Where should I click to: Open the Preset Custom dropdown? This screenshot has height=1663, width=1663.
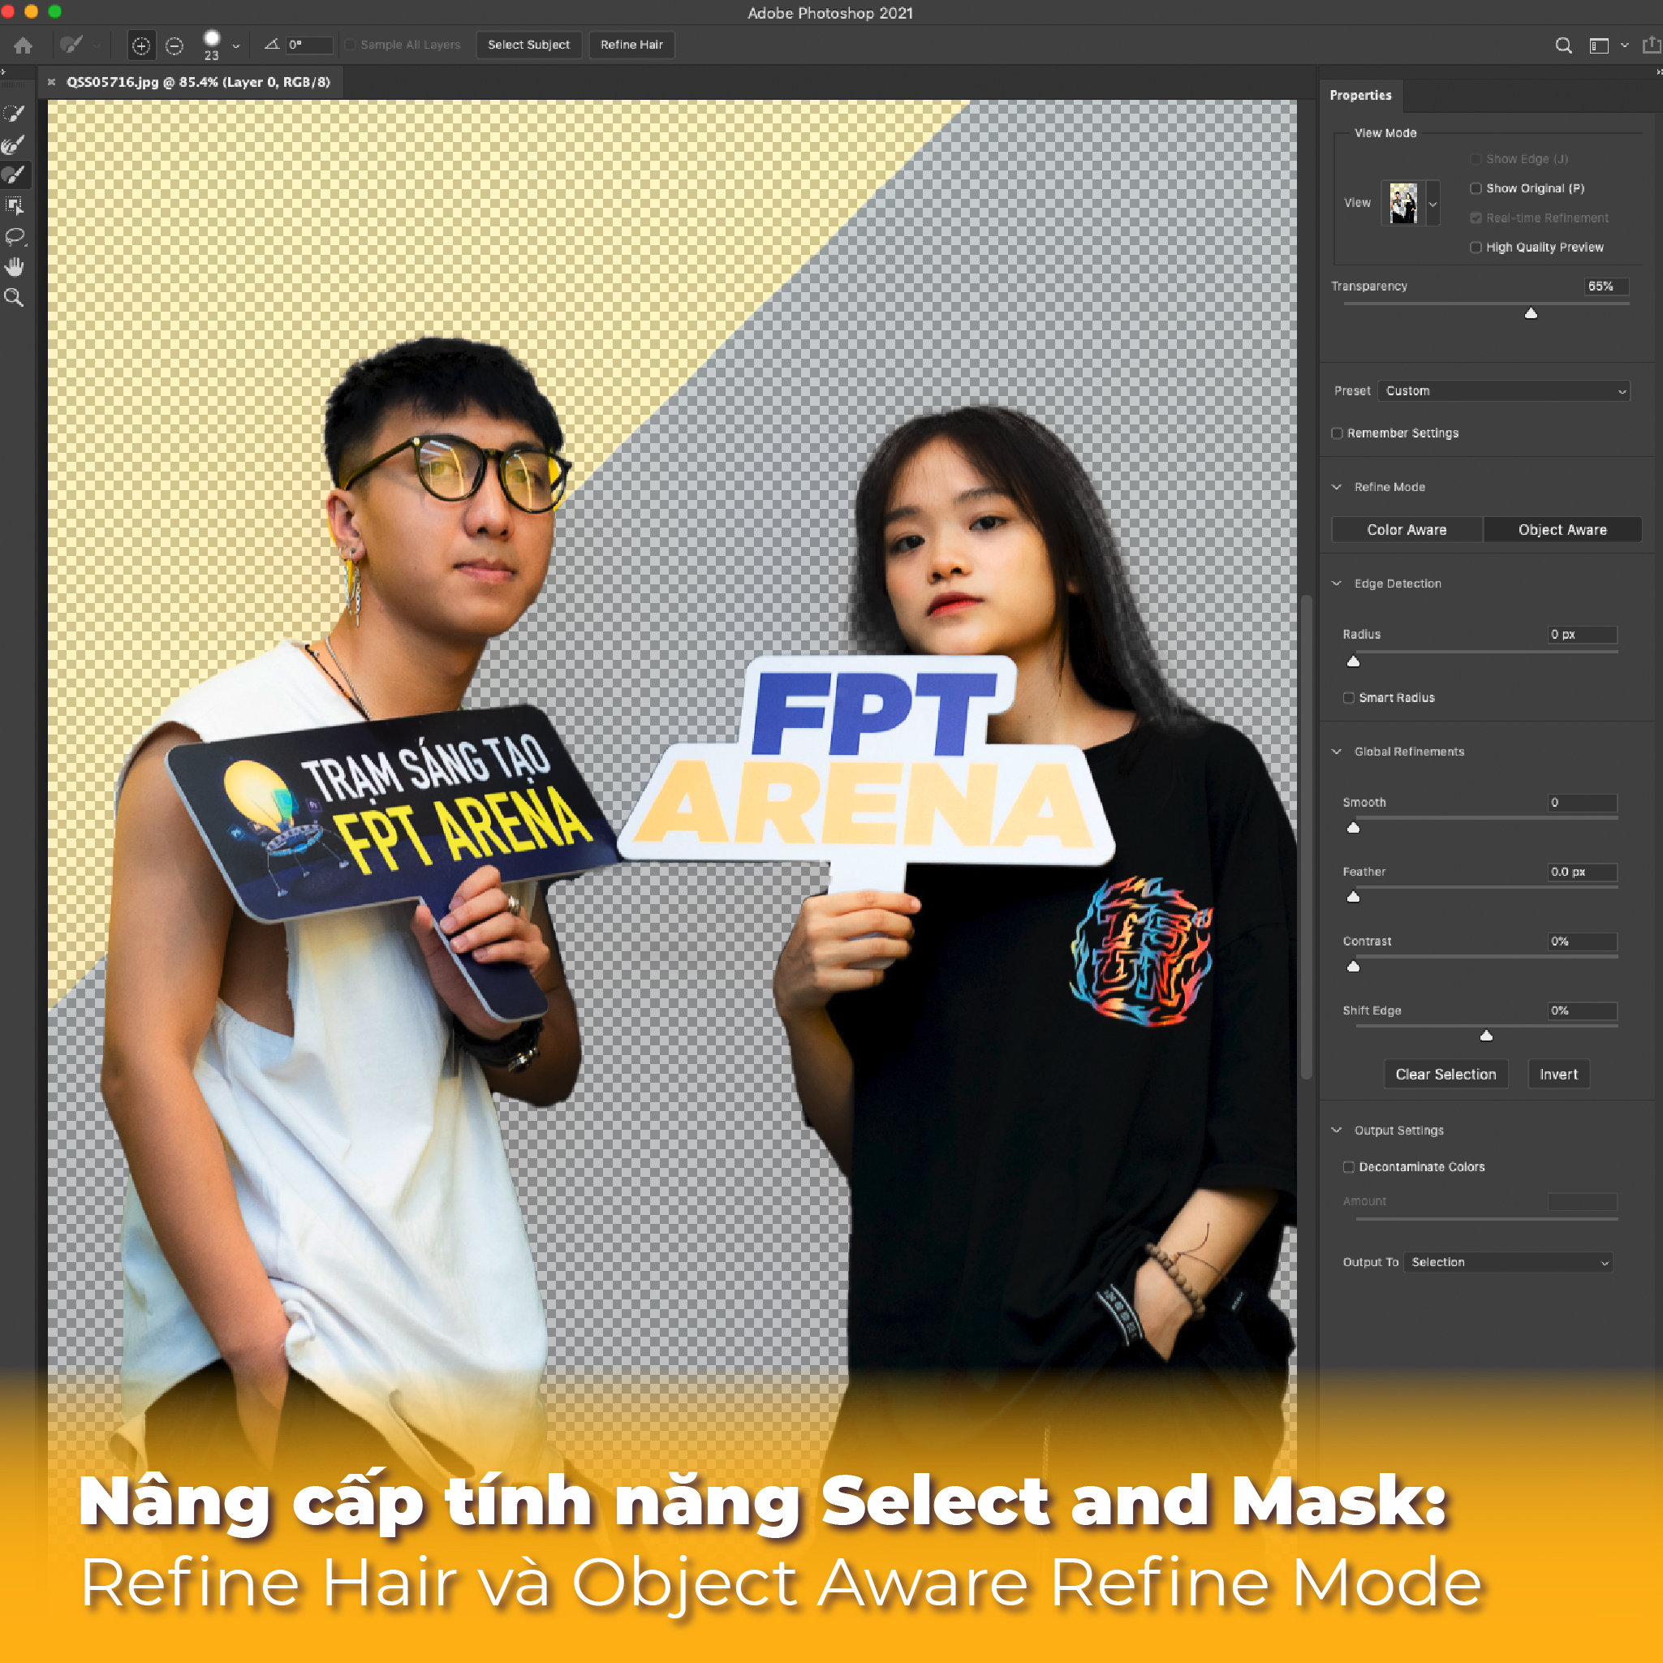[x=1503, y=390]
